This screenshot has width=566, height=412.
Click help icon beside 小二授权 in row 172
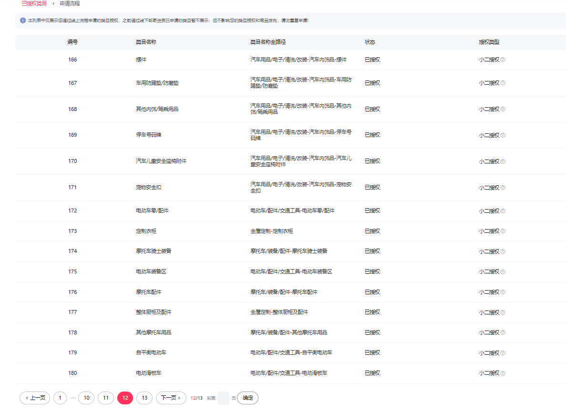tap(503, 211)
